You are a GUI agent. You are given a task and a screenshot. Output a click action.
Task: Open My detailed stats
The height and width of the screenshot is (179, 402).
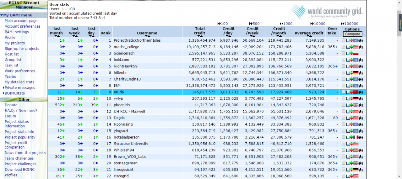click(x=19, y=82)
